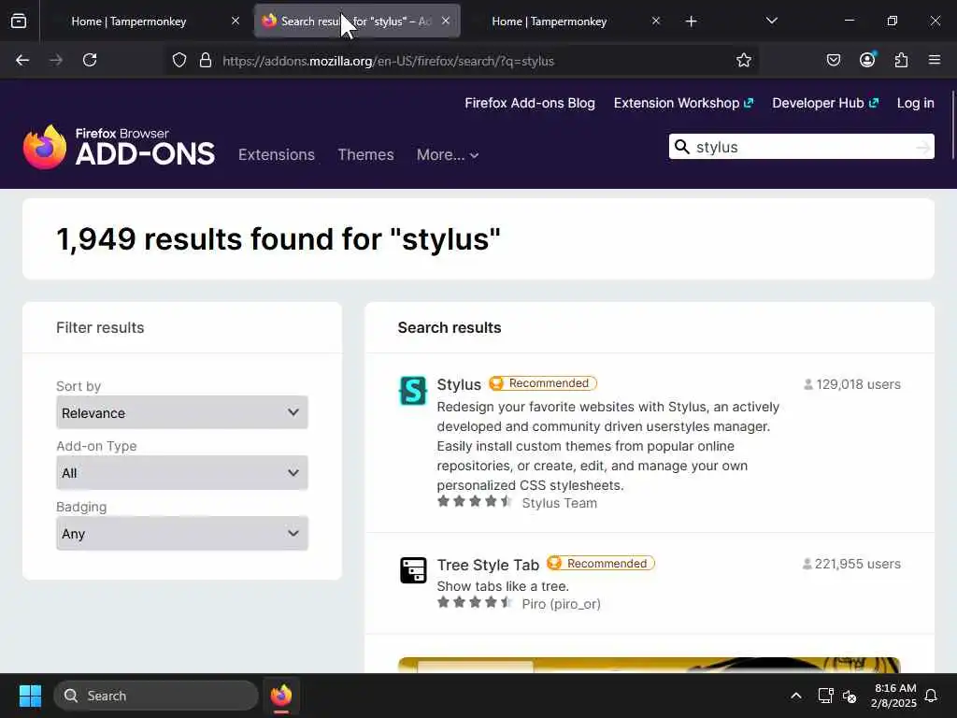Open the Save to Pocket icon
The height and width of the screenshot is (718, 957).
(x=833, y=61)
